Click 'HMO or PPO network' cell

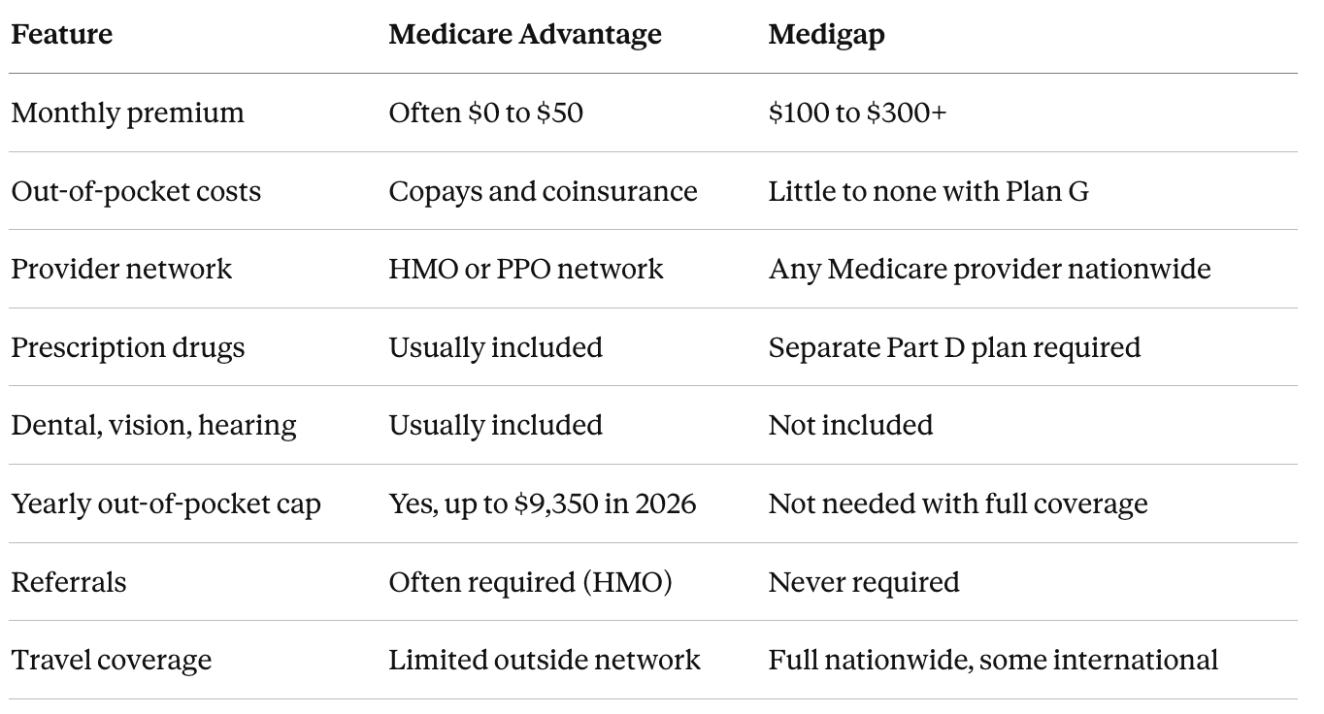point(526,270)
